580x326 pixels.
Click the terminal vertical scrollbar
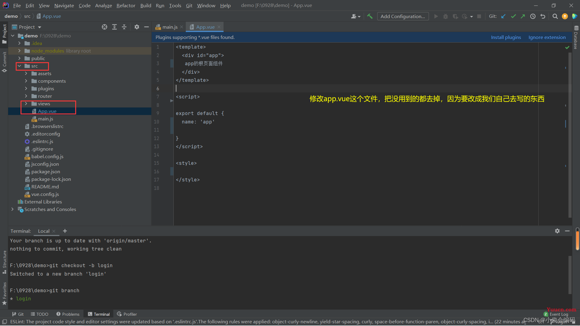coord(570,275)
